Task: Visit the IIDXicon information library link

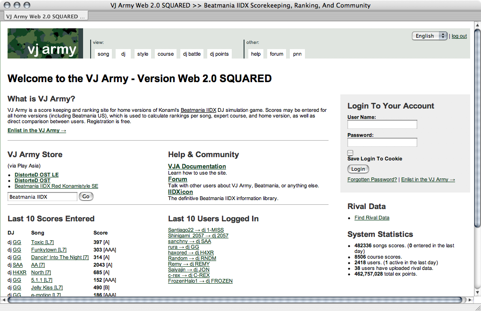Action: (180, 192)
